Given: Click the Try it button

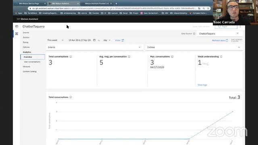Looking at the screenshot, I should (x=226, y=27).
